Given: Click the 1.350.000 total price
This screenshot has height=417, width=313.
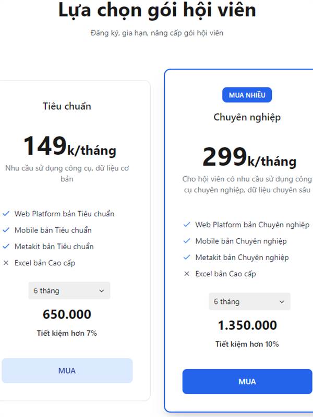Looking at the screenshot, I should (247, 325).
